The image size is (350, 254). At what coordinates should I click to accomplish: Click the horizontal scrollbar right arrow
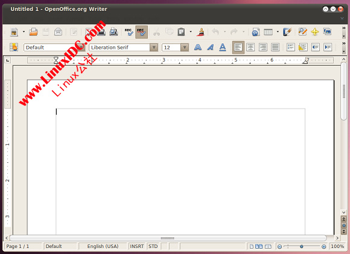(x=337, y=238)
